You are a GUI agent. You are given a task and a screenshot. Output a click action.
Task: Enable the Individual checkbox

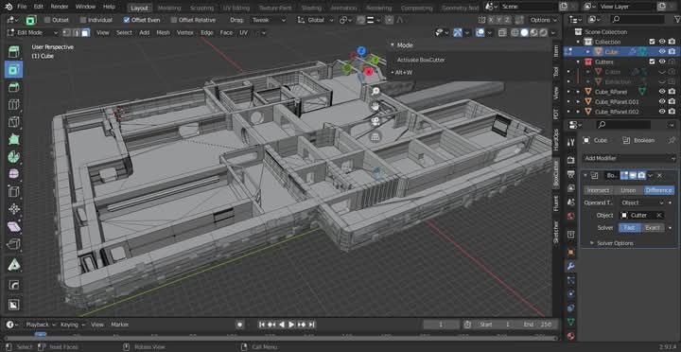point(83,20)
